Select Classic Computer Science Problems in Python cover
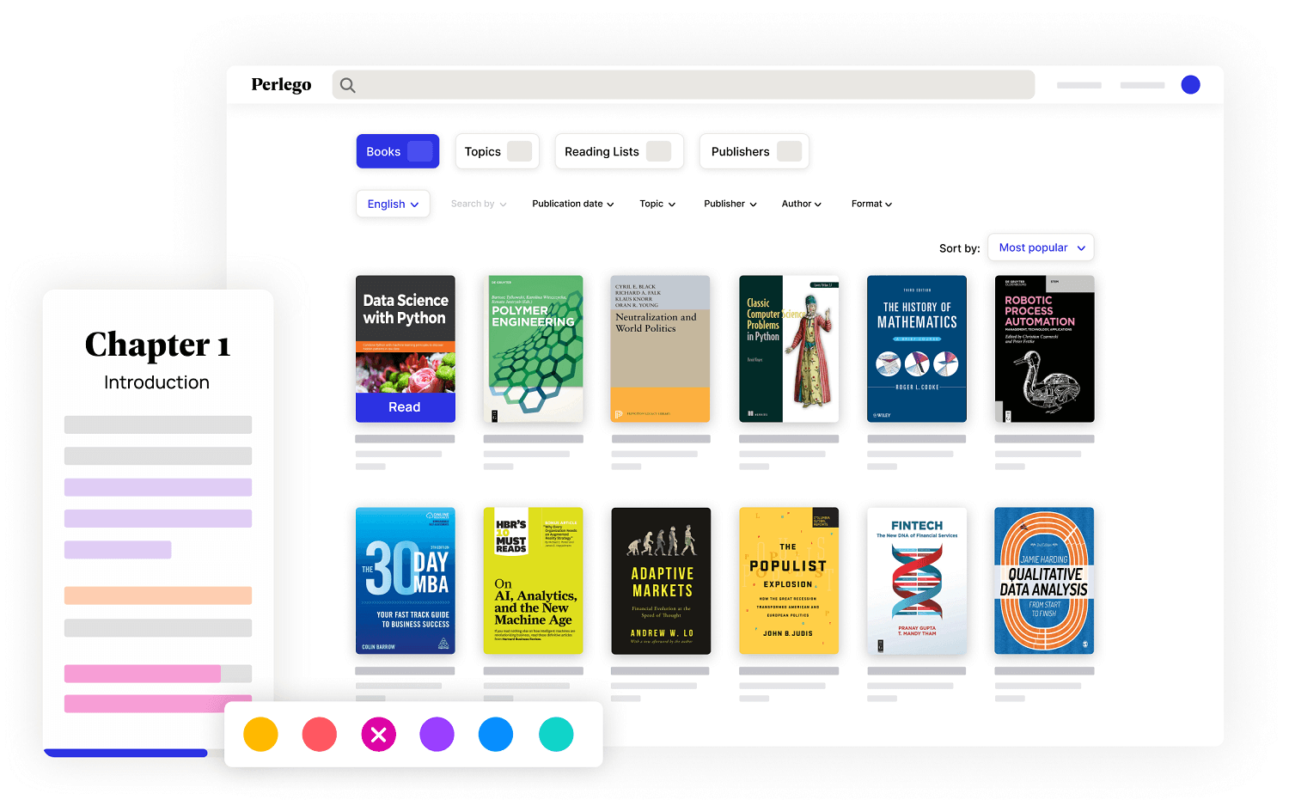Image resolution: width=1289 pixels, height=812 pixels. pos(789,349)
